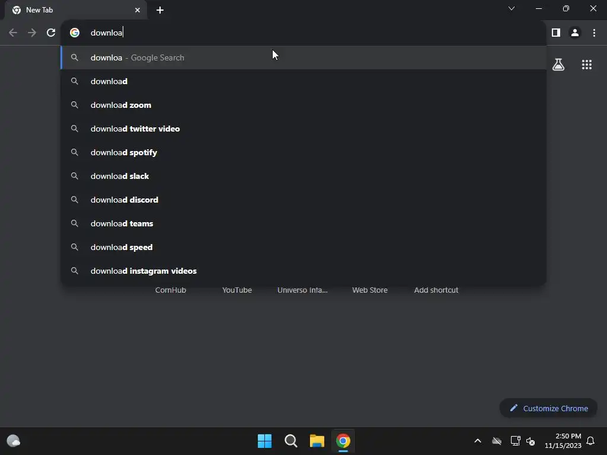Restore down the Chrome window

click(566, 8)
